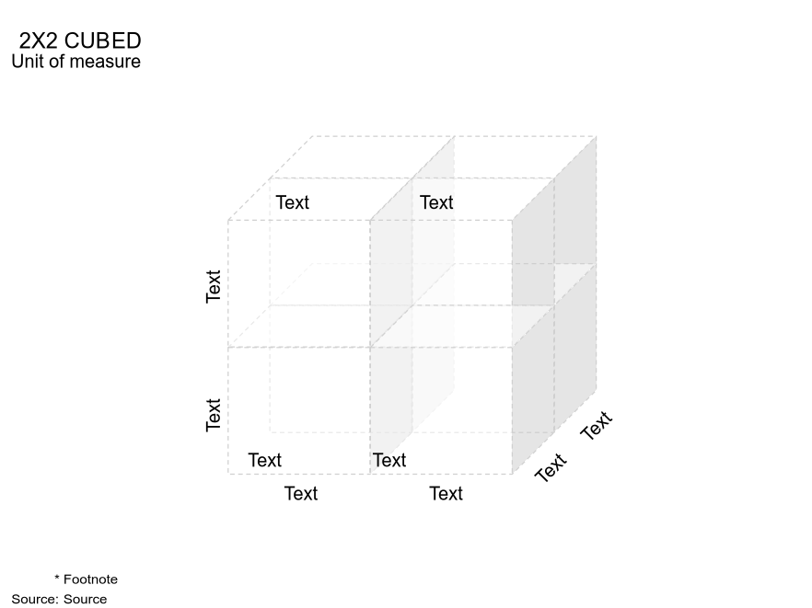
Task: Select the top-right 'Text' label on cube
Action: pos(436,202)
